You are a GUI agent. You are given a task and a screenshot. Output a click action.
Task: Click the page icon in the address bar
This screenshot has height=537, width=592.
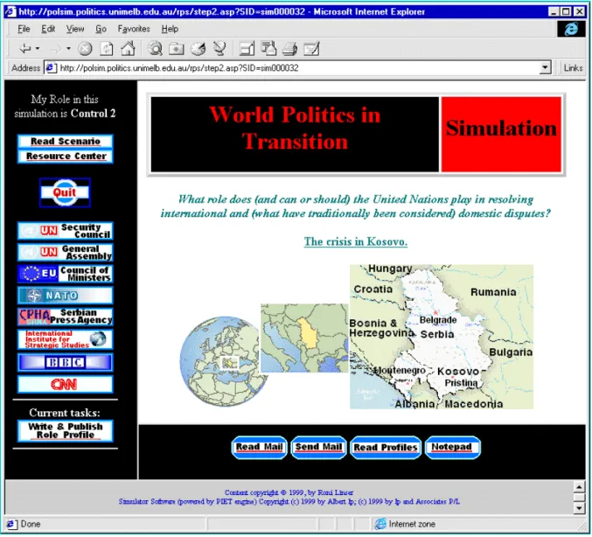coord(50,68)
